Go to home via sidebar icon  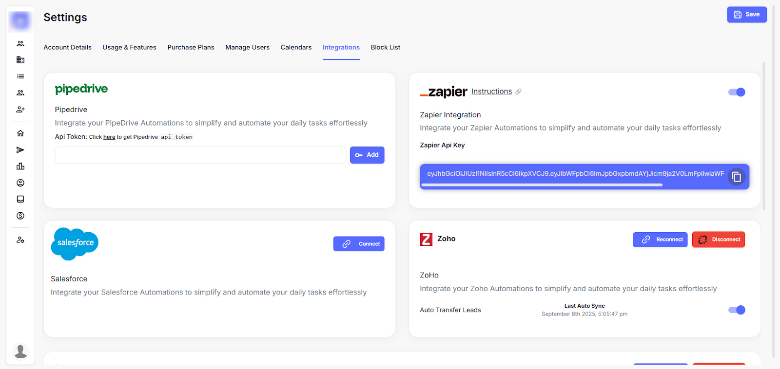tap(20, 133)
